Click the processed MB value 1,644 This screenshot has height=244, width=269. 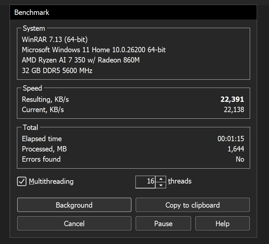pyautogui.click(x=236, y=149)
